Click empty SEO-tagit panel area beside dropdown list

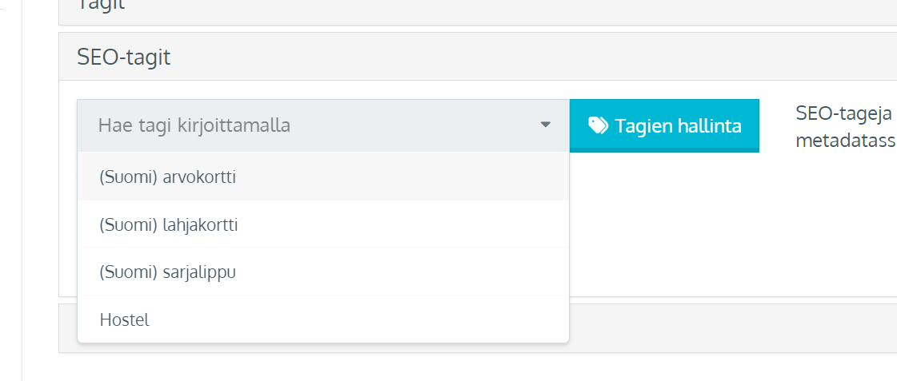click(732, 228)
